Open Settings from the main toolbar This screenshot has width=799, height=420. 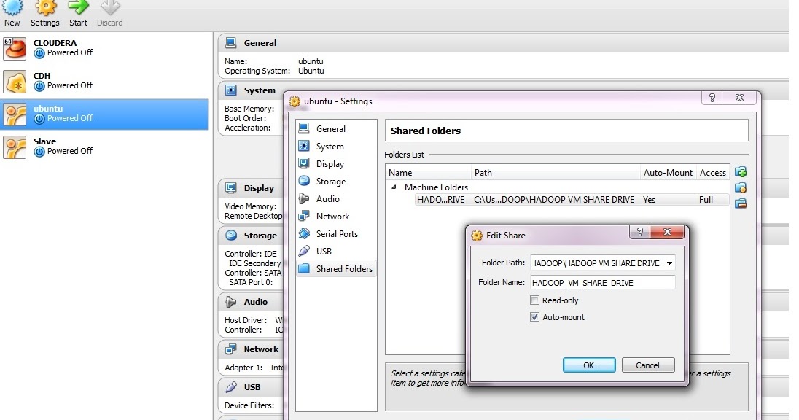click(x=45, y=13)
